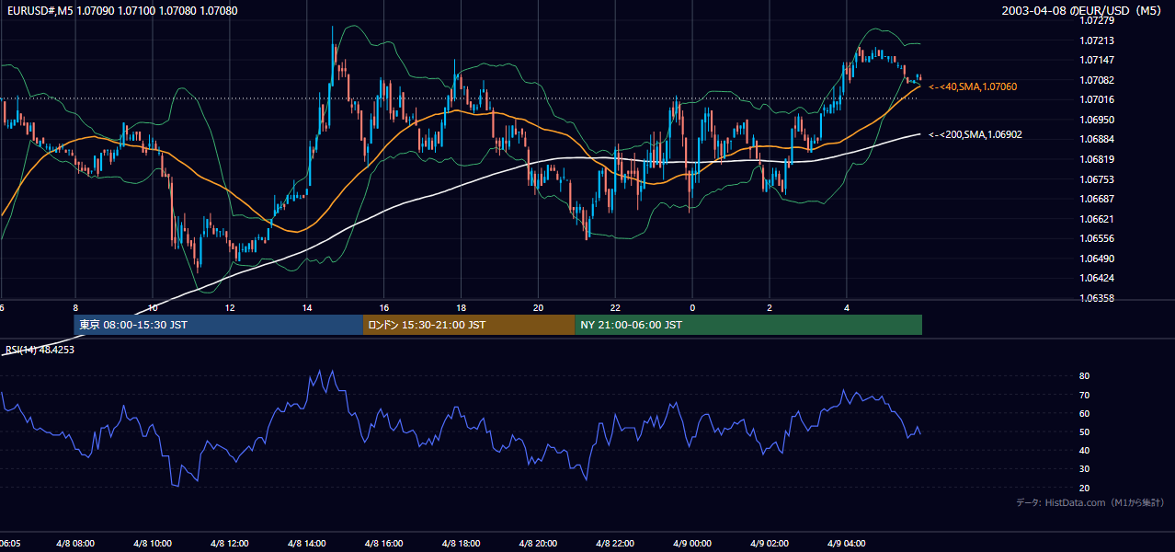
Task: Click the HistData.com data source credit
Action: coord(1090,503)
